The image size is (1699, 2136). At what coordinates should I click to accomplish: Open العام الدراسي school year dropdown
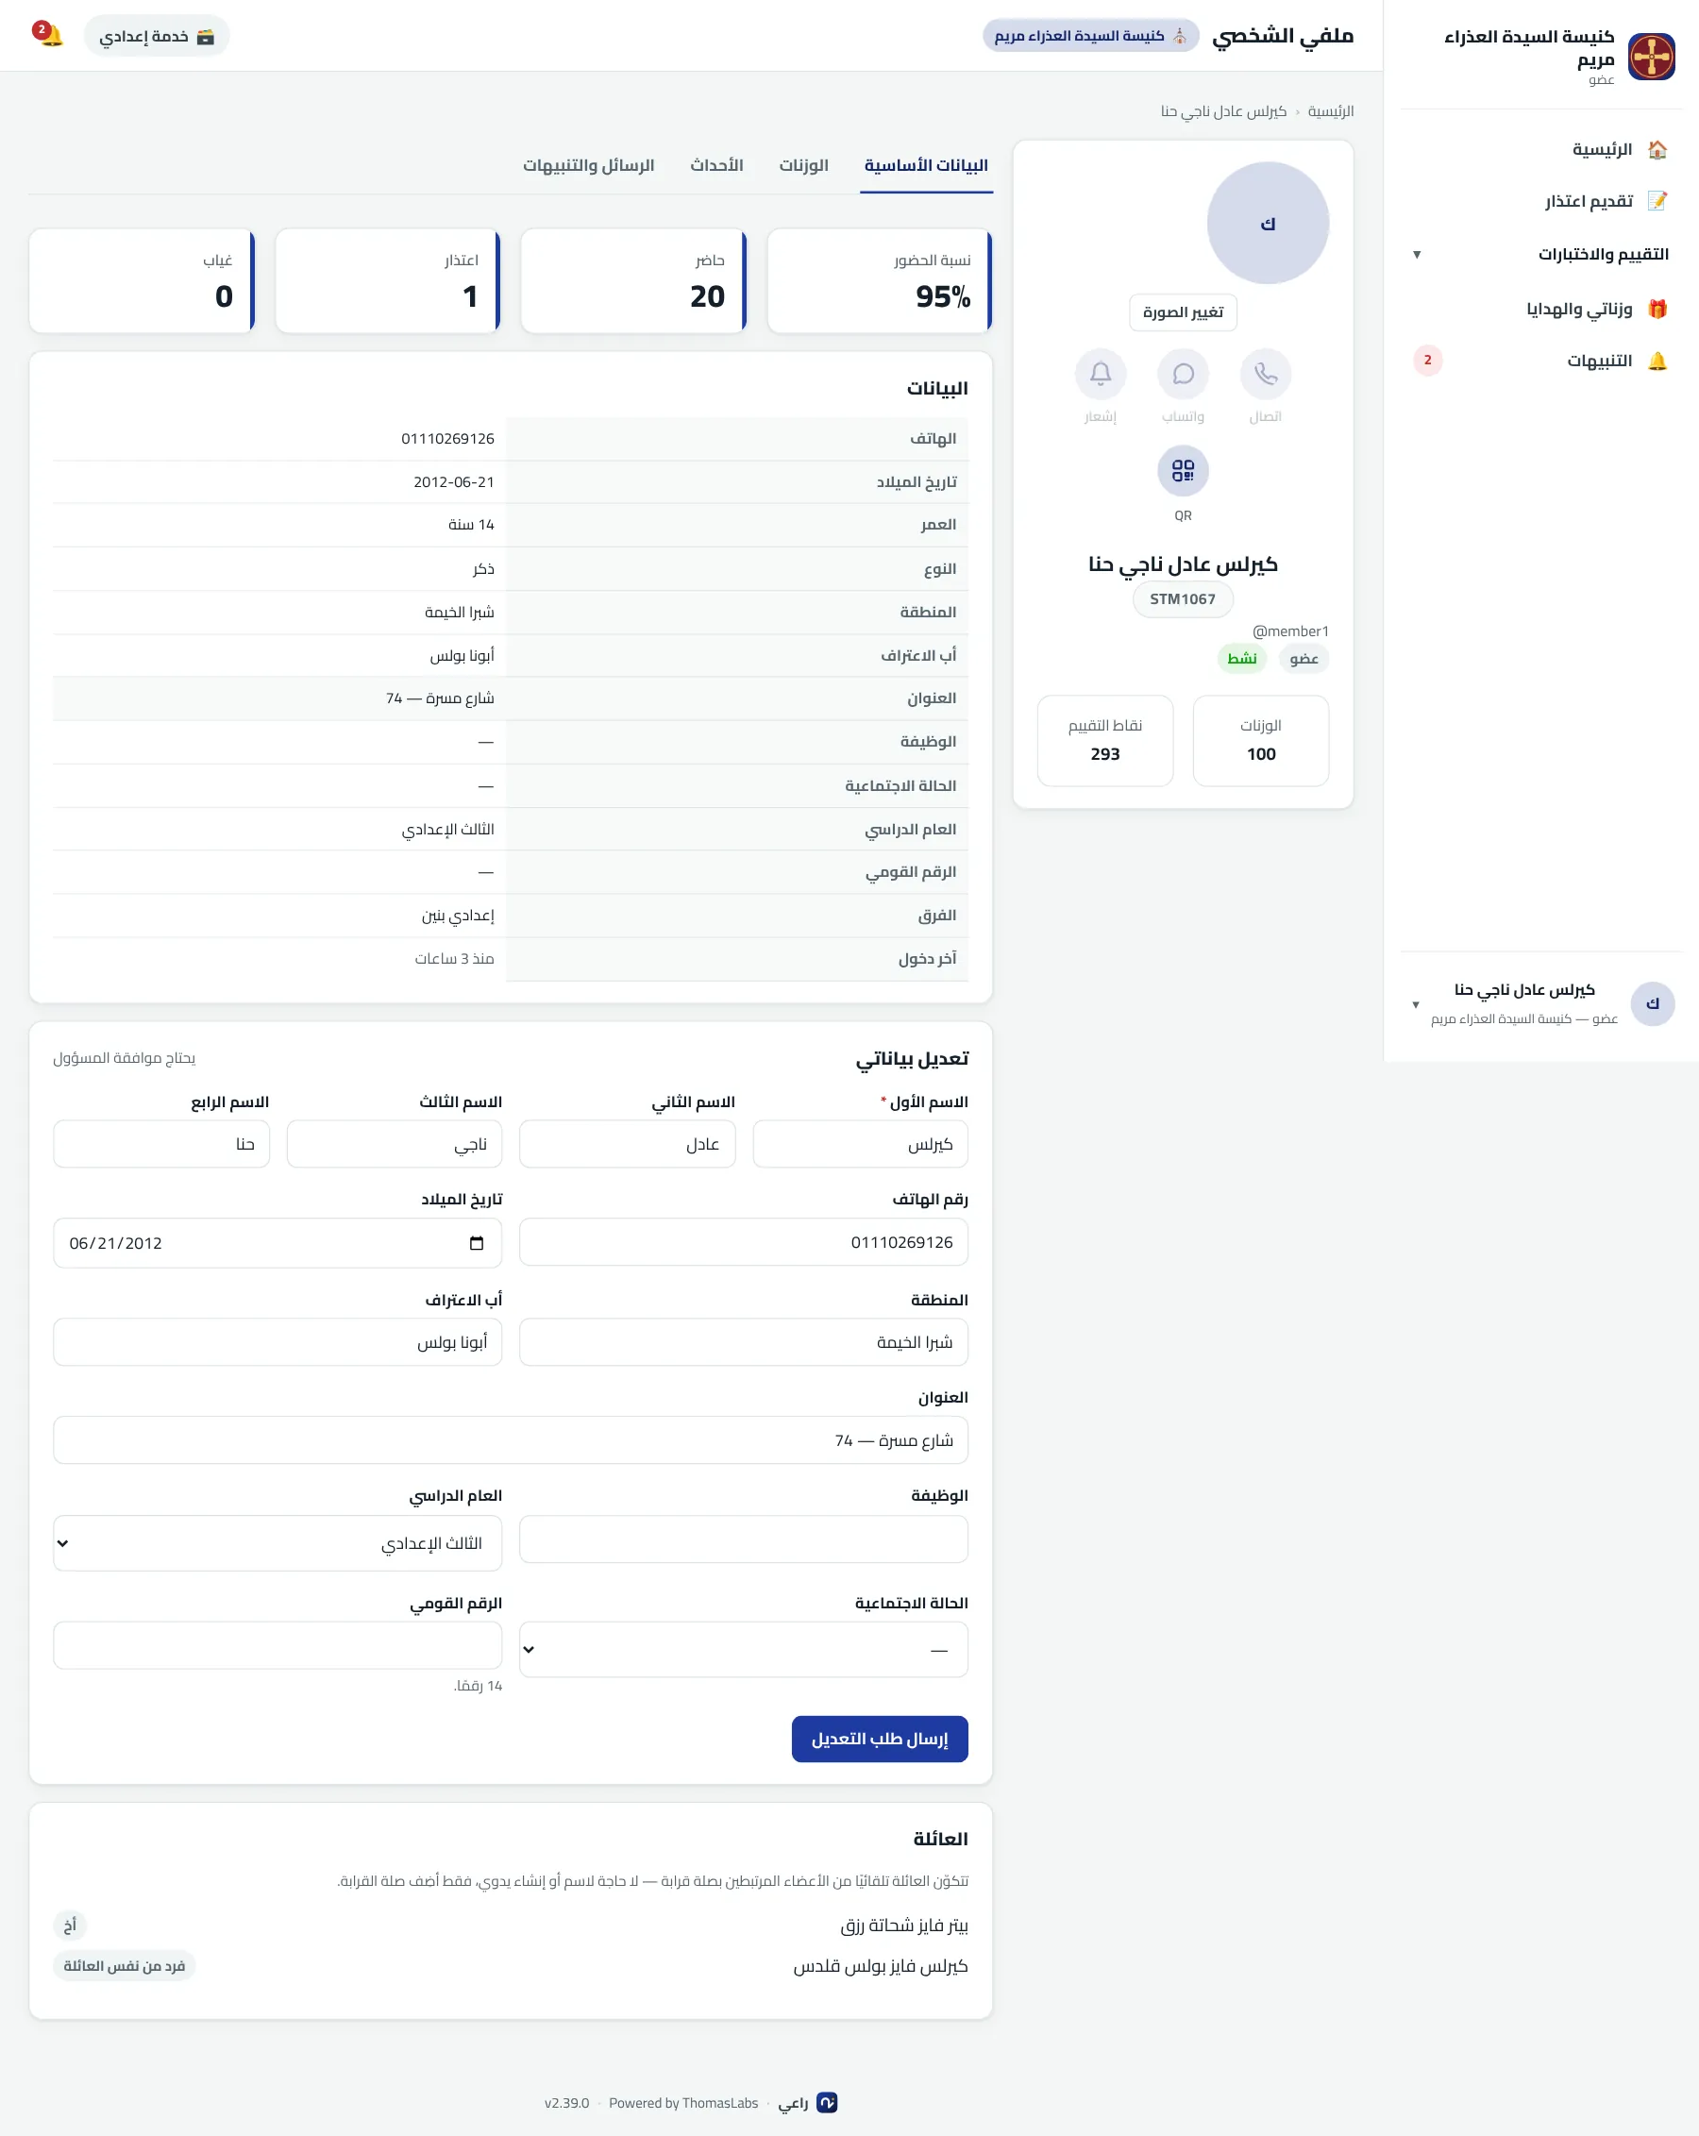[278, 1542]
